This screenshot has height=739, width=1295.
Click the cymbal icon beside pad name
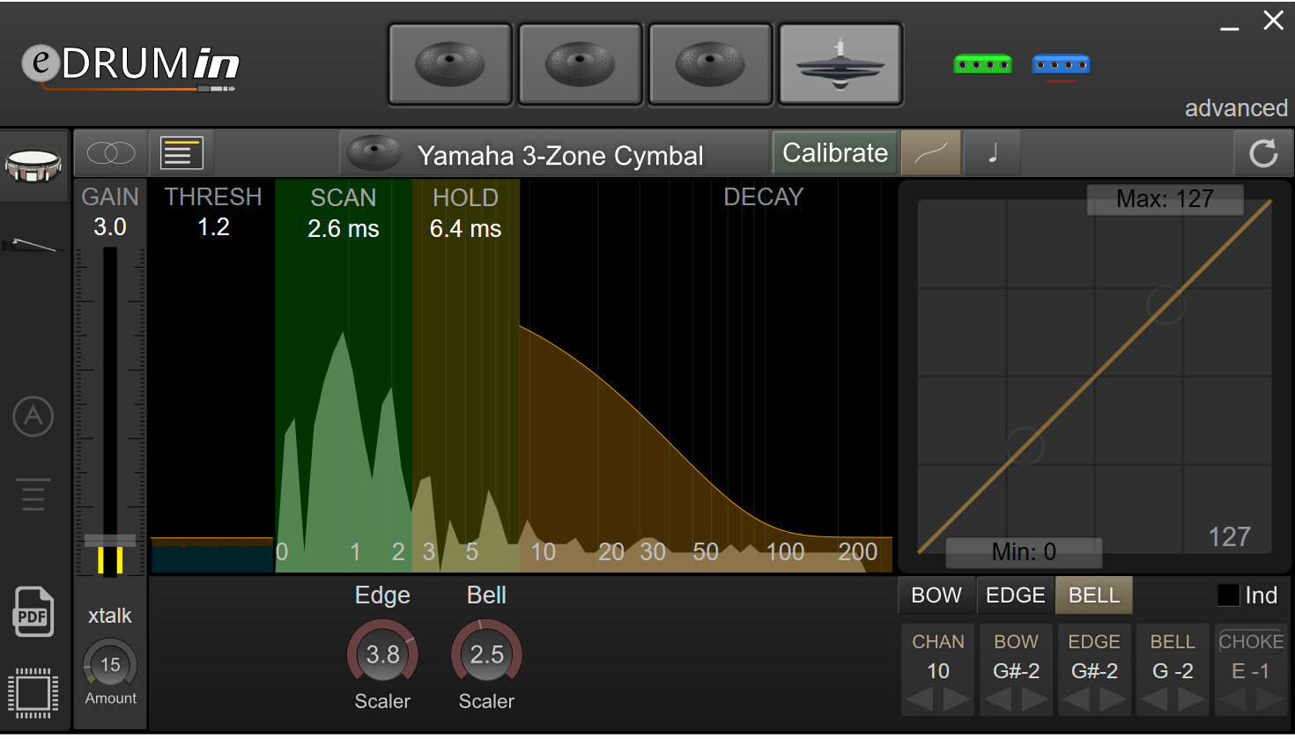click(x=374, y=153)
